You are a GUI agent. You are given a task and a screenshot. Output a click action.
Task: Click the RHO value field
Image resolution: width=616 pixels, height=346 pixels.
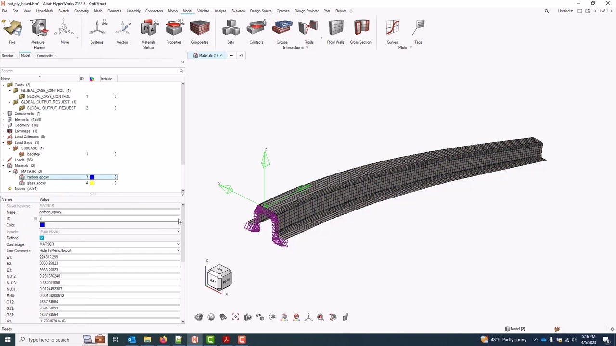click(110, 296)
